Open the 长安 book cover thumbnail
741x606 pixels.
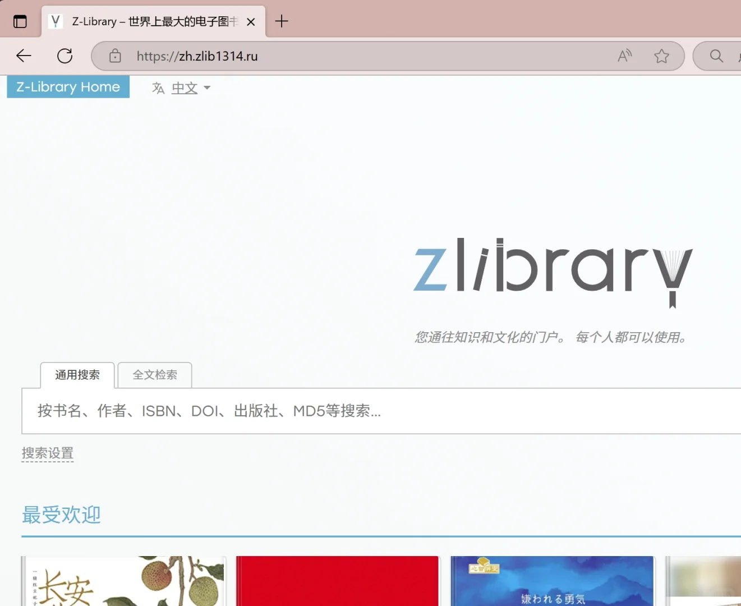coord(123,581)
